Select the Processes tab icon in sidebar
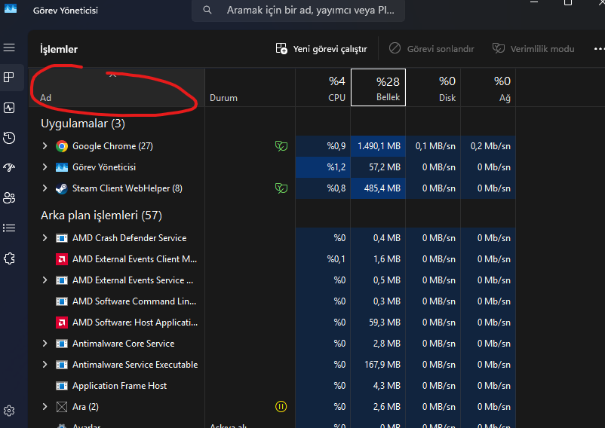Image resolution: width=605 pixels, height=428 pixels. [x=9, y=78]
